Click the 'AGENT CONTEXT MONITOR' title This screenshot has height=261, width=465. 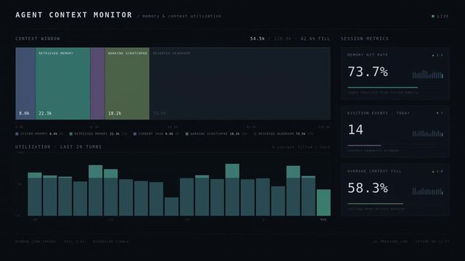tap(74, 14)
